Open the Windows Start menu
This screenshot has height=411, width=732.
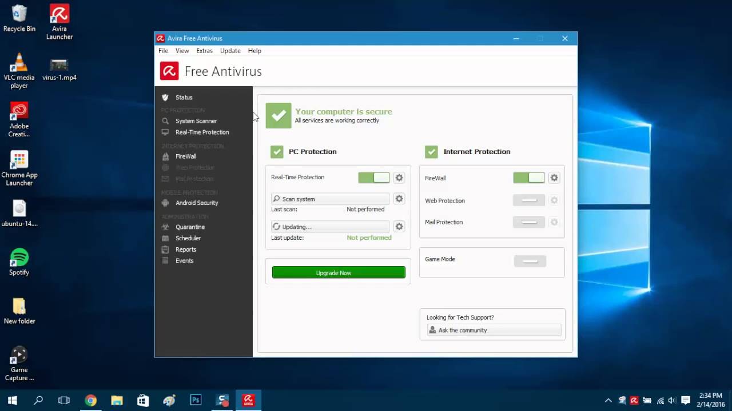(13, 400)
